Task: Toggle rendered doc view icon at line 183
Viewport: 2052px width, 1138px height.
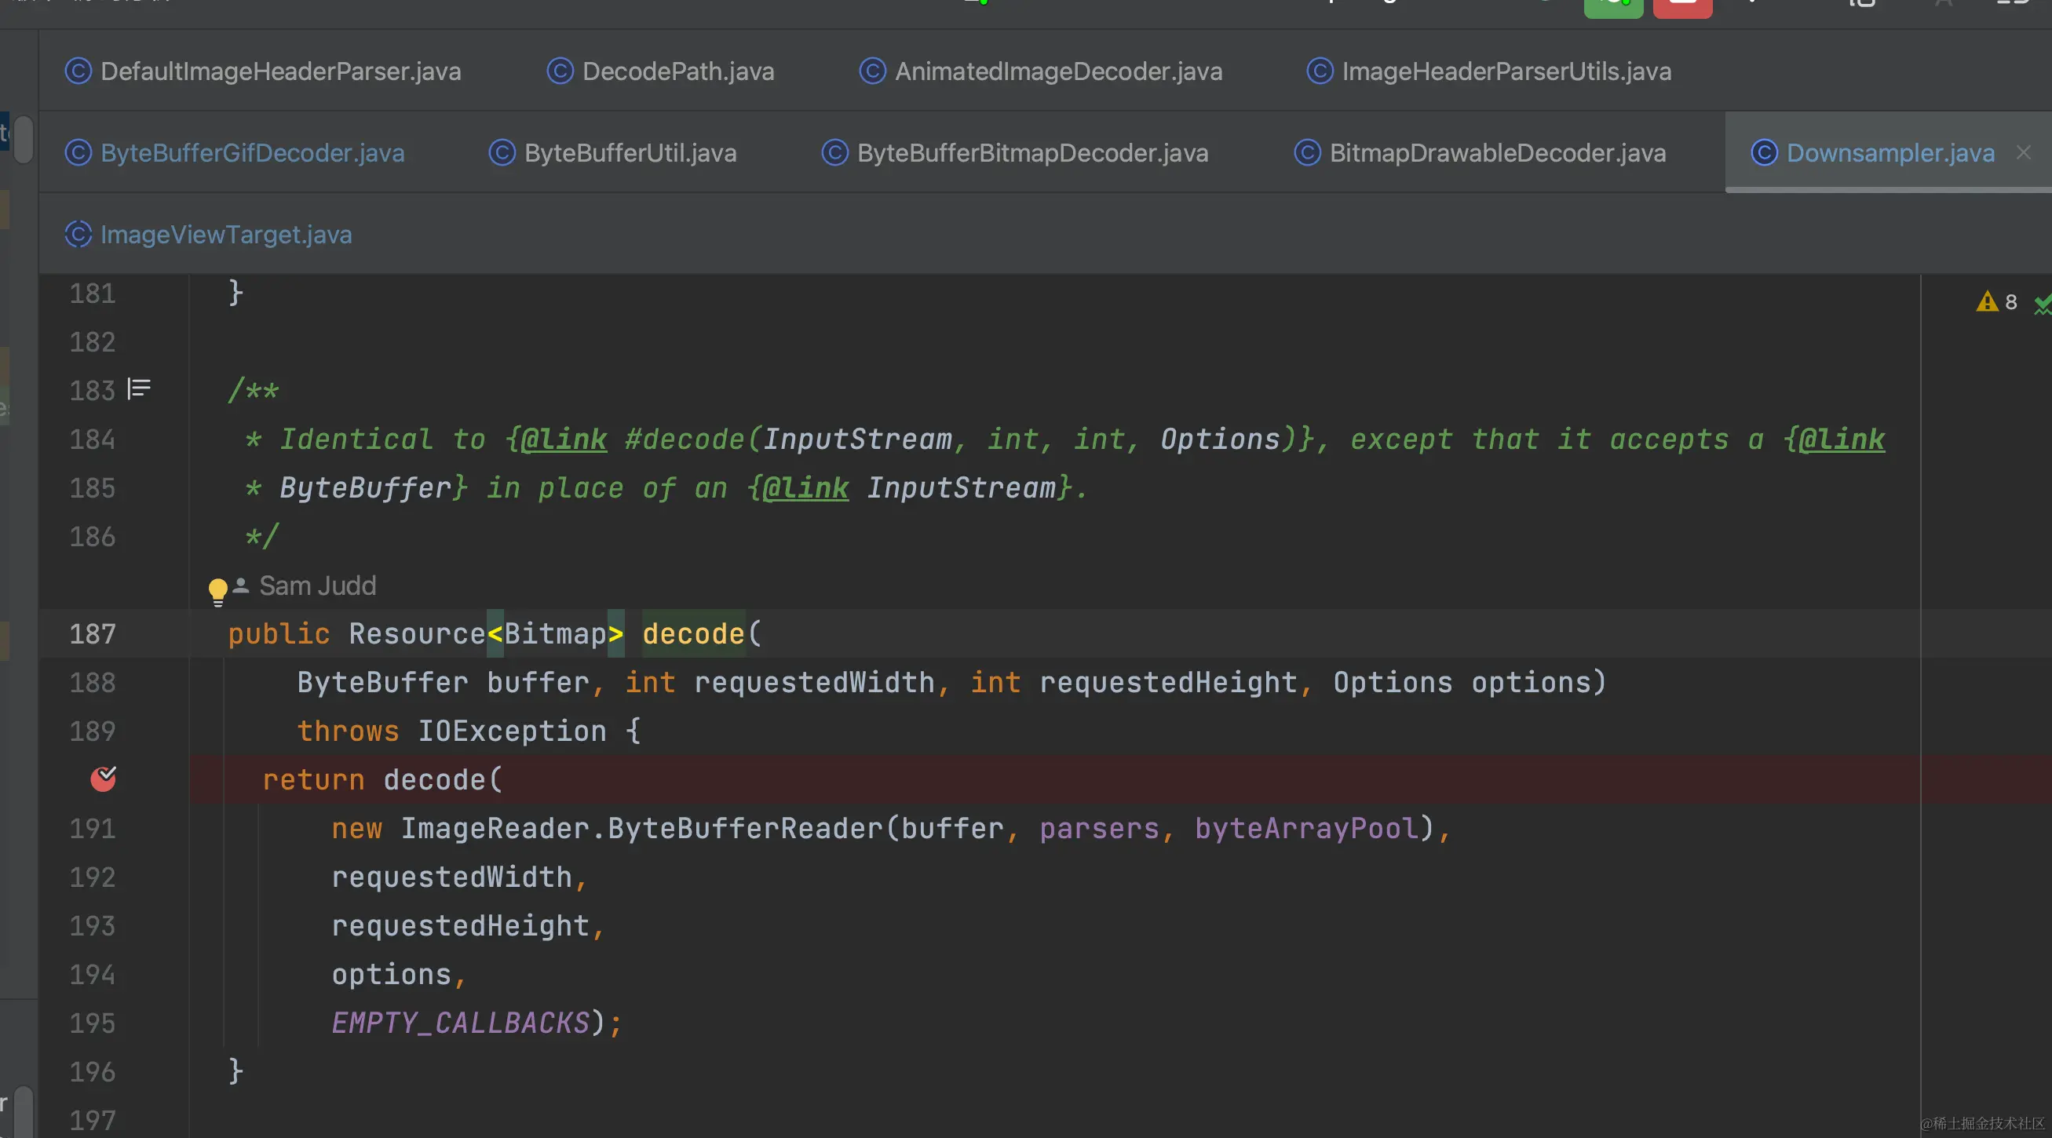Action: click(x=140, y=389)
